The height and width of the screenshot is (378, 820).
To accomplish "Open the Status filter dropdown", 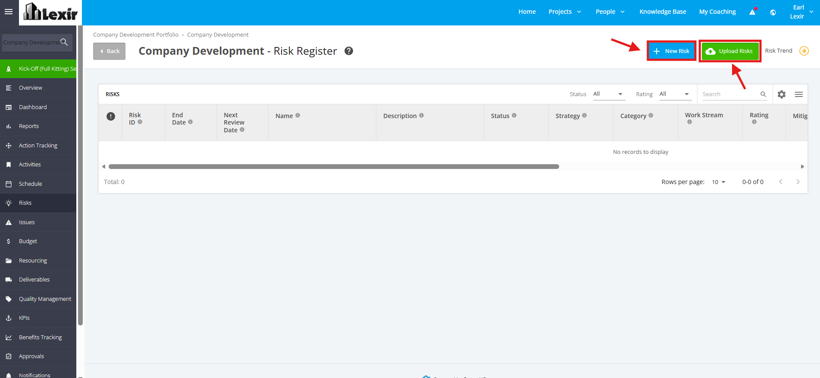I will click(609, 94).
